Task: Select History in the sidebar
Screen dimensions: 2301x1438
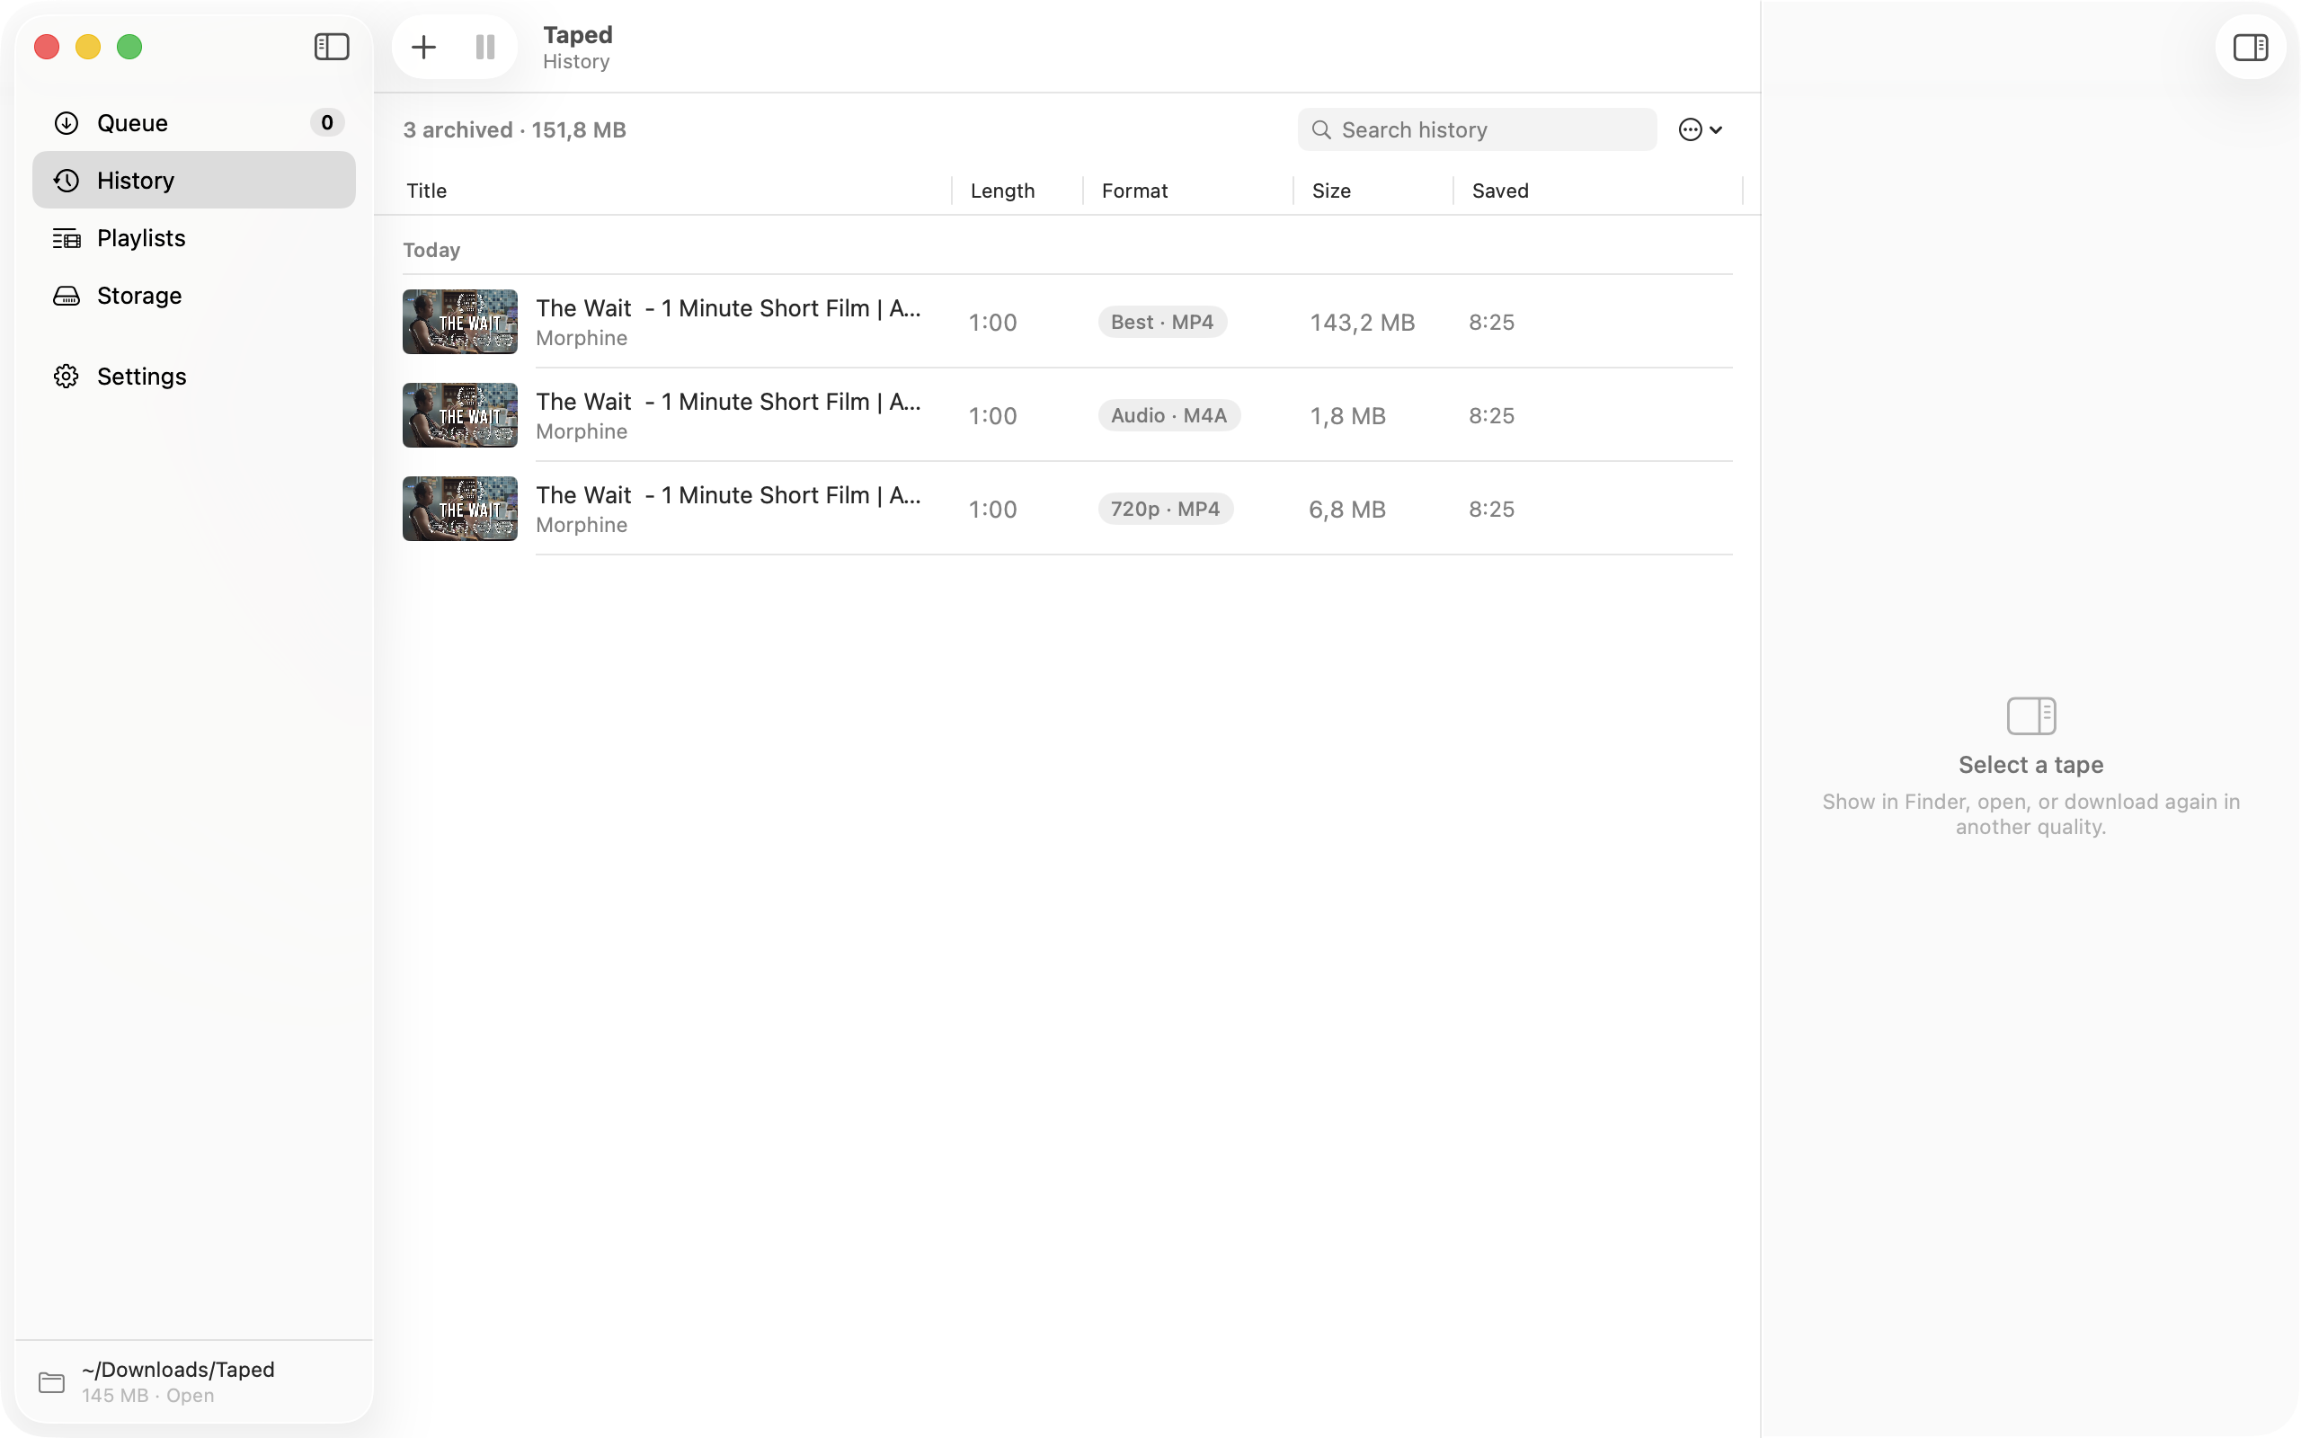Action: tap(194, 180)
